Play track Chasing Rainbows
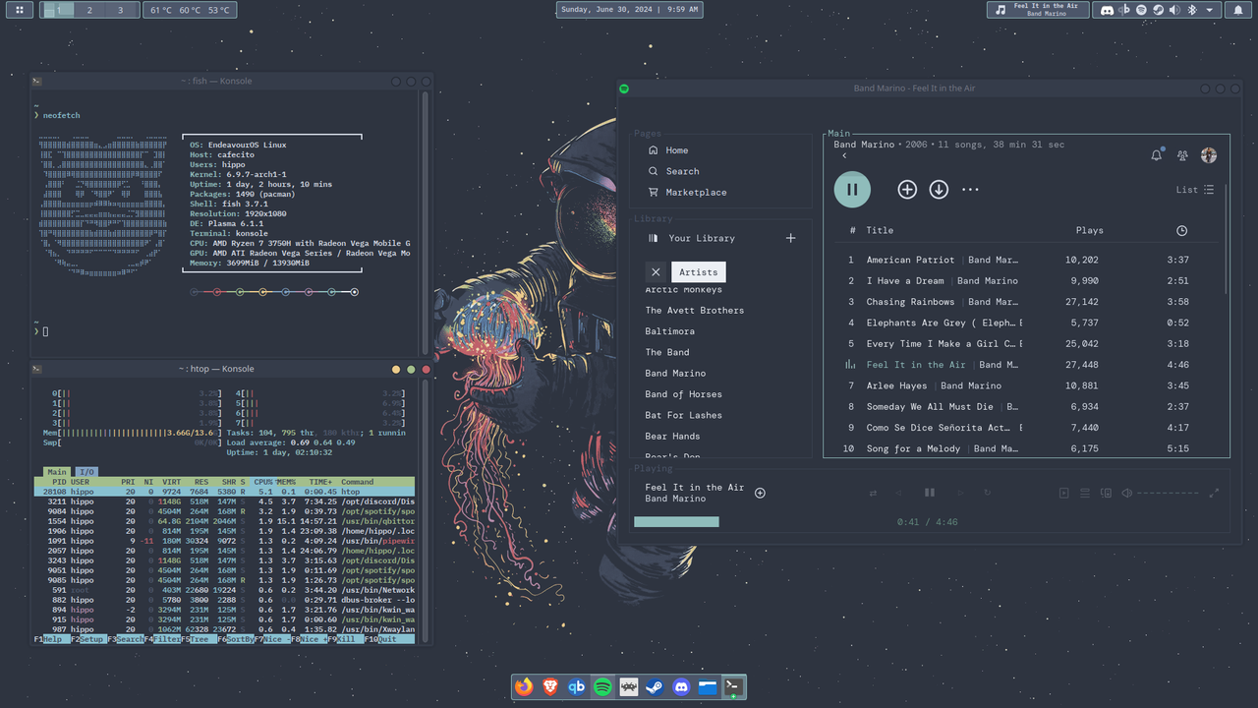The width and height of the screenshot is (1258, 708). tap(910, 302)
